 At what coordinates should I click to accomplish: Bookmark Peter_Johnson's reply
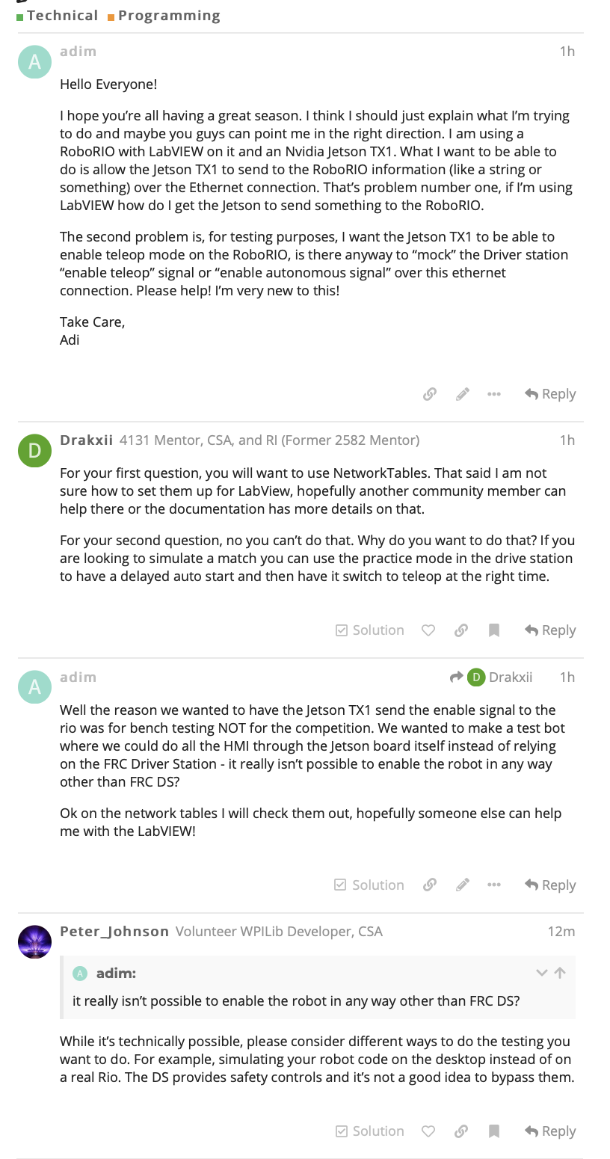pos(494,1131)
